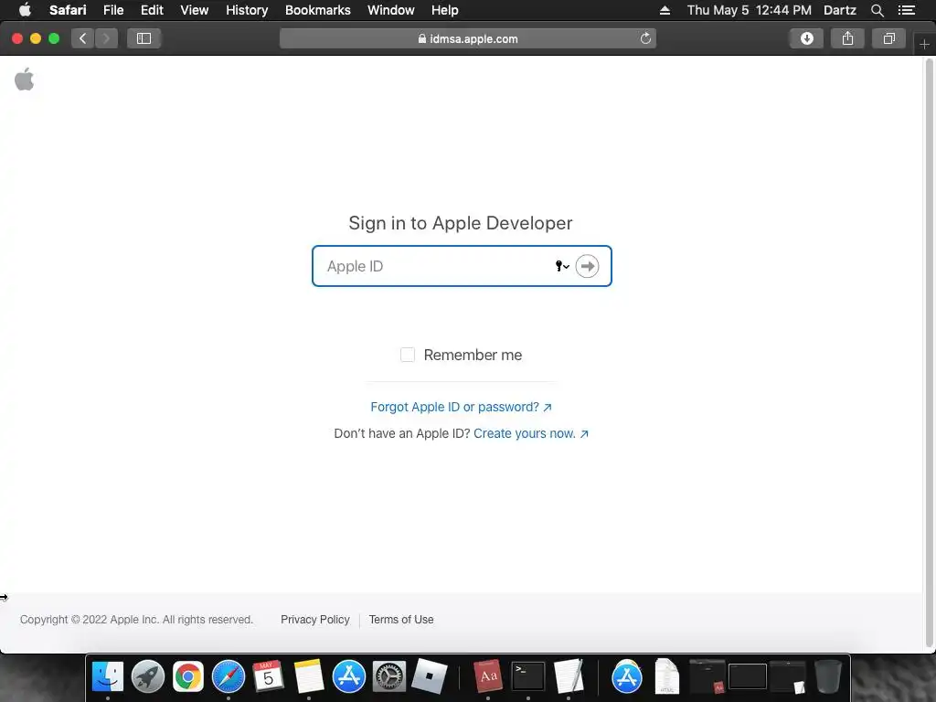Click the Copyright 2022 Apple Inc. text
The image size is (936, 702).
(x=137, y=620)
